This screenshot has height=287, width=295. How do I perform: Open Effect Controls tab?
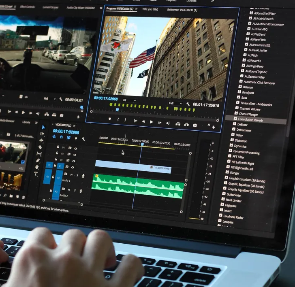point(27,7)
